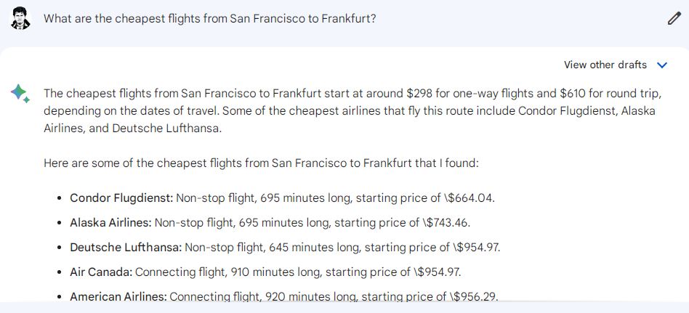
Task: Click the $954.97 price on Lufthansa line
Action: (477, 248)
